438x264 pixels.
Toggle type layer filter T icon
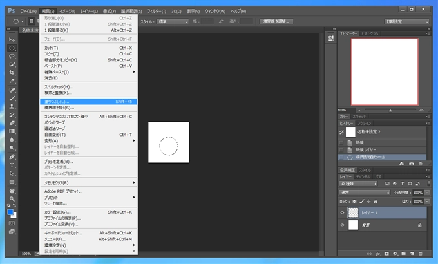pos(402,184)
